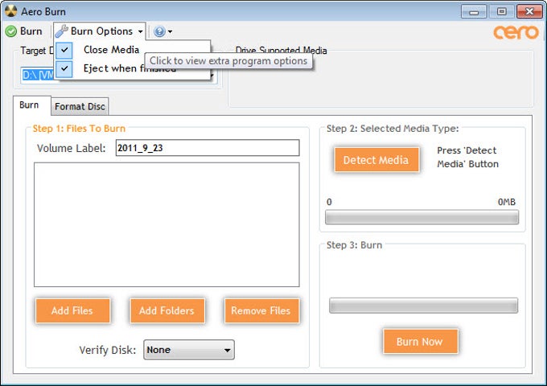This screenshot has height=386, width=547.
Task: Toggle the Eject when finished checkmark
Action: point(64,68)
